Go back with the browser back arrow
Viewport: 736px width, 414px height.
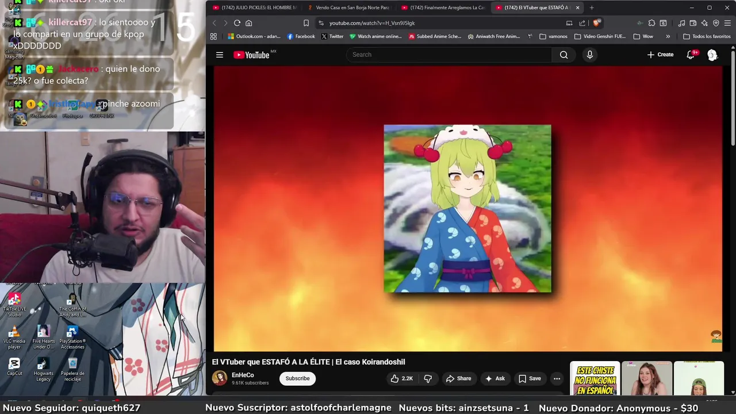tap(214, 23)
